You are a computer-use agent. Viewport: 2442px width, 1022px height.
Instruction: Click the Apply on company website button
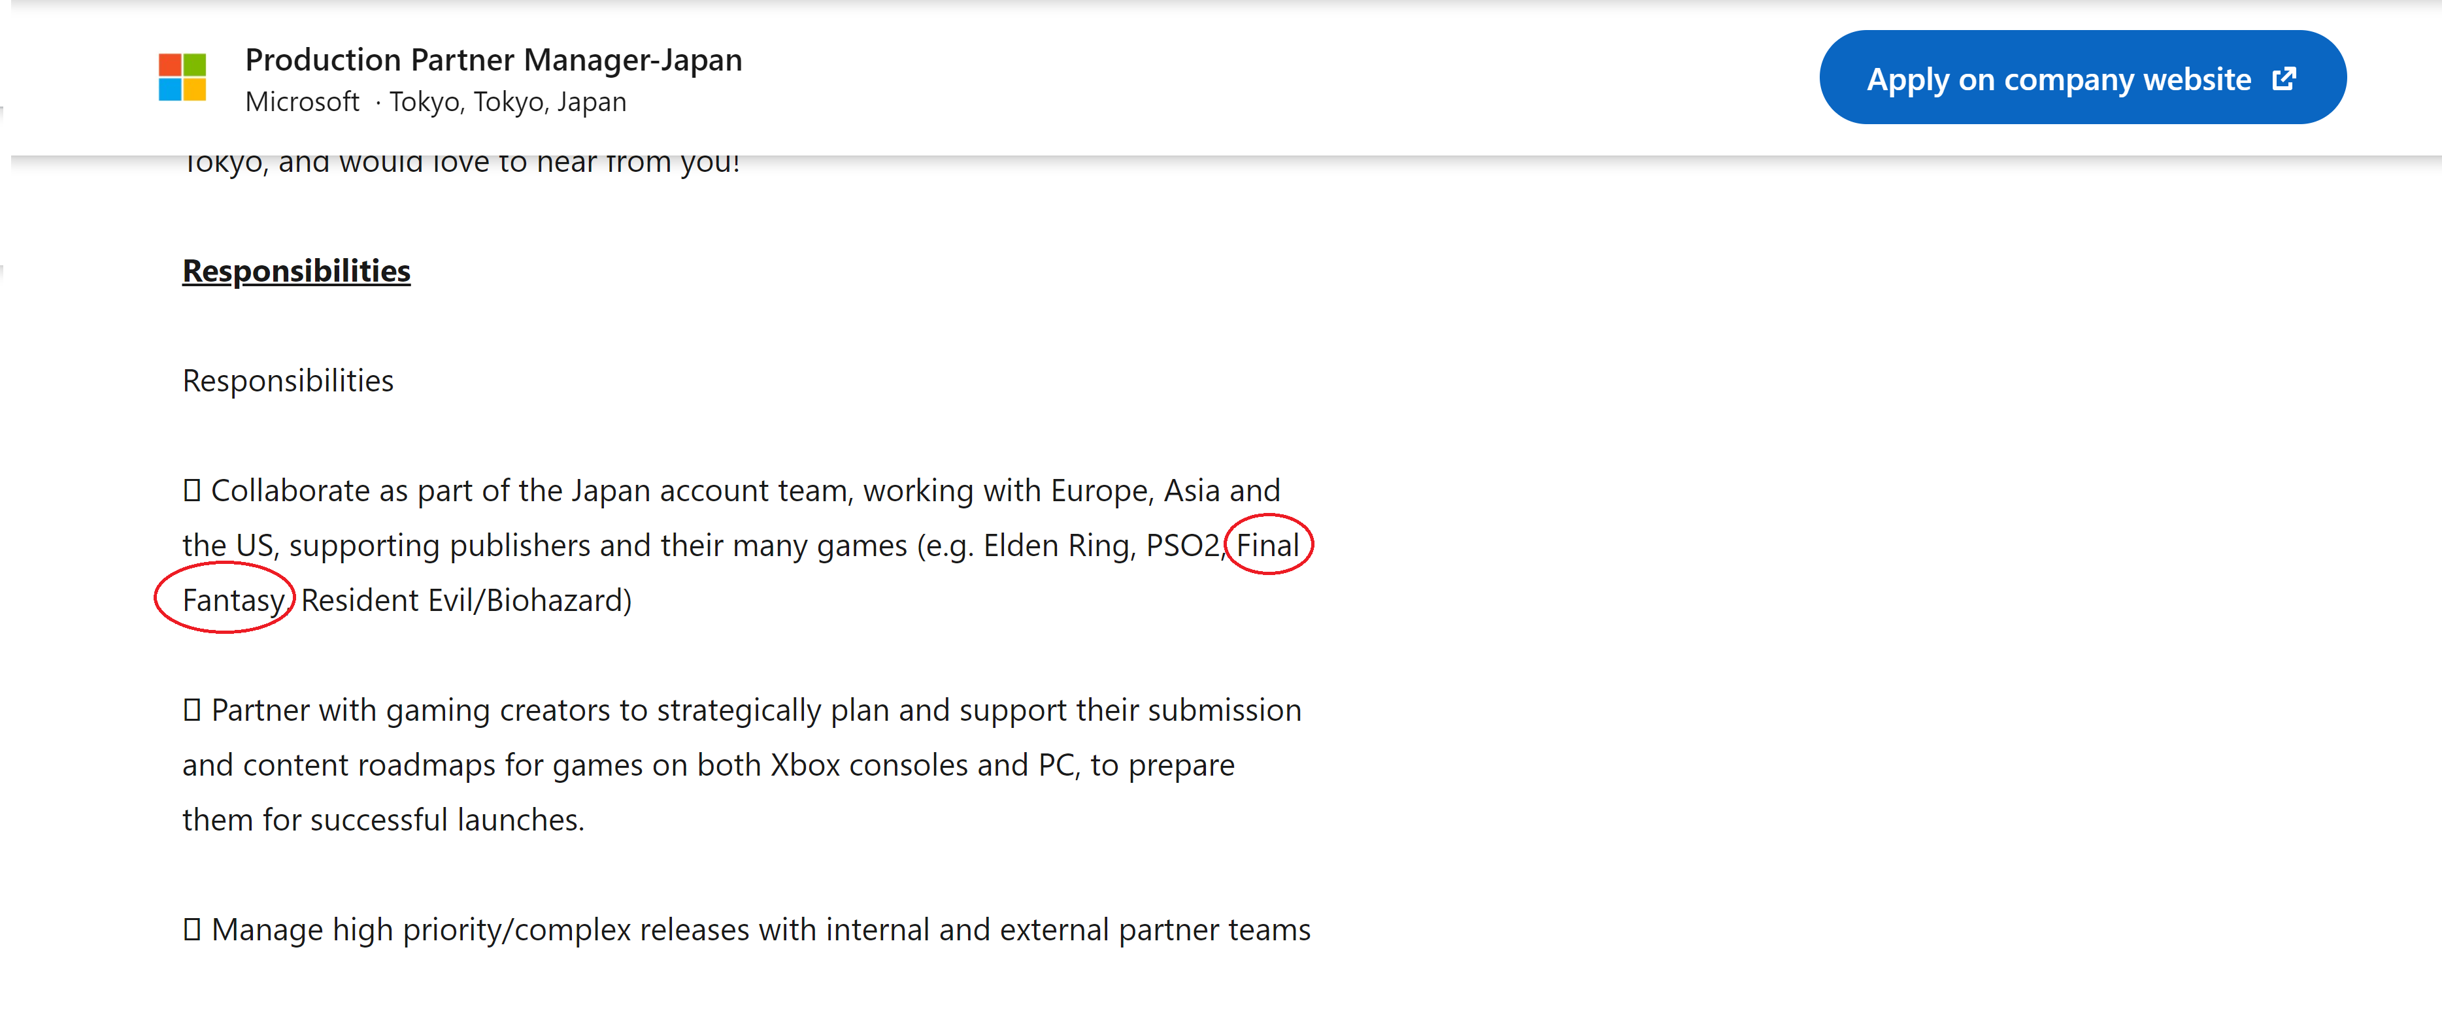coord(2082,78)
